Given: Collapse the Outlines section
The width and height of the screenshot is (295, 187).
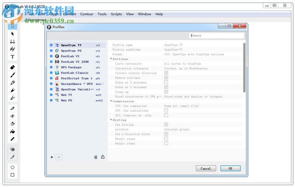Looking at the screenshot, I should click(111, 59).
